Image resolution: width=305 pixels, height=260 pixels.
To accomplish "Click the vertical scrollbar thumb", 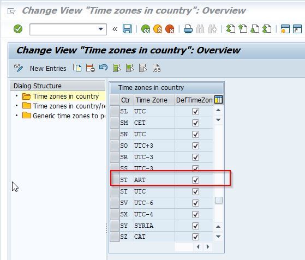I will (x=219, y=200).
